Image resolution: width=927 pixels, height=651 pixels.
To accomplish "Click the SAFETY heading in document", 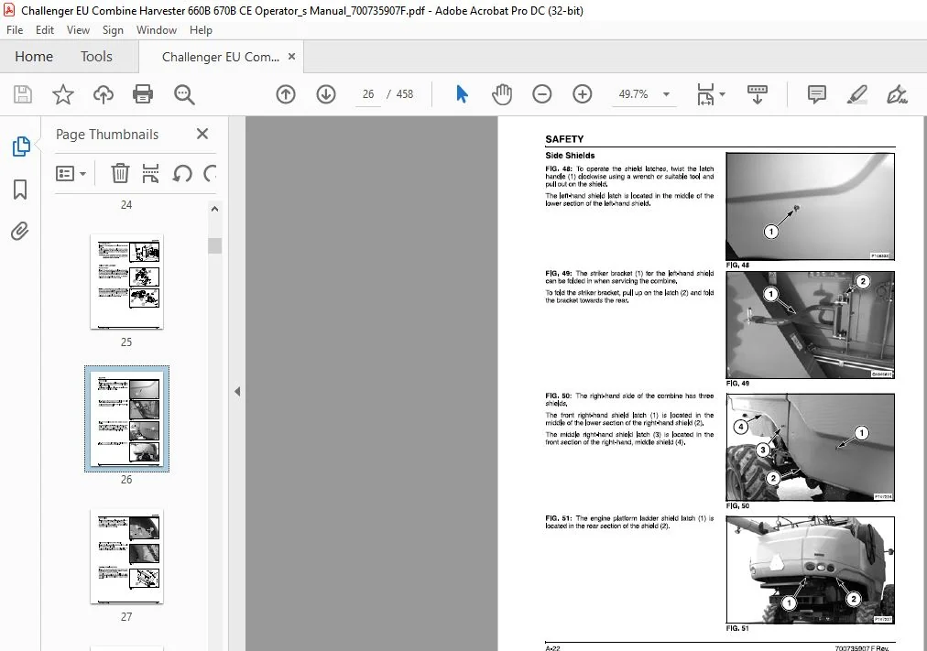I will click(x=564, y=139).
